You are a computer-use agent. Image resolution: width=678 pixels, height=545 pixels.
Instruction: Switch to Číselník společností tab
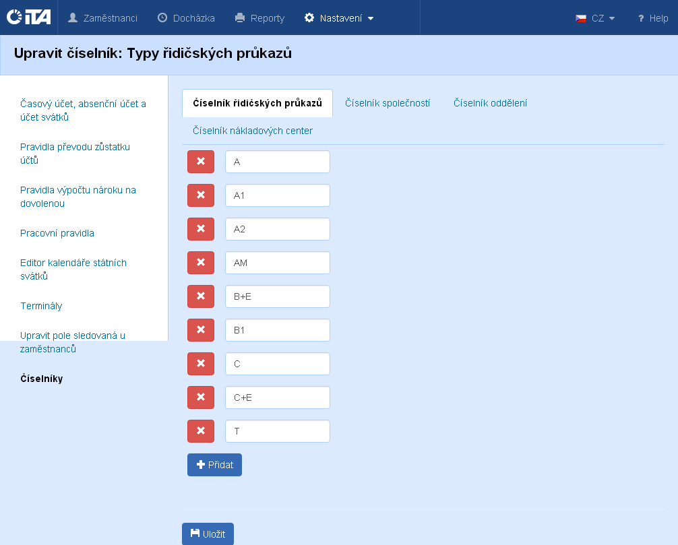(x=388, y=103)
